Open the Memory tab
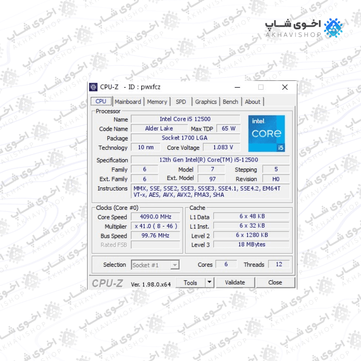 click(x=157, y=102)
